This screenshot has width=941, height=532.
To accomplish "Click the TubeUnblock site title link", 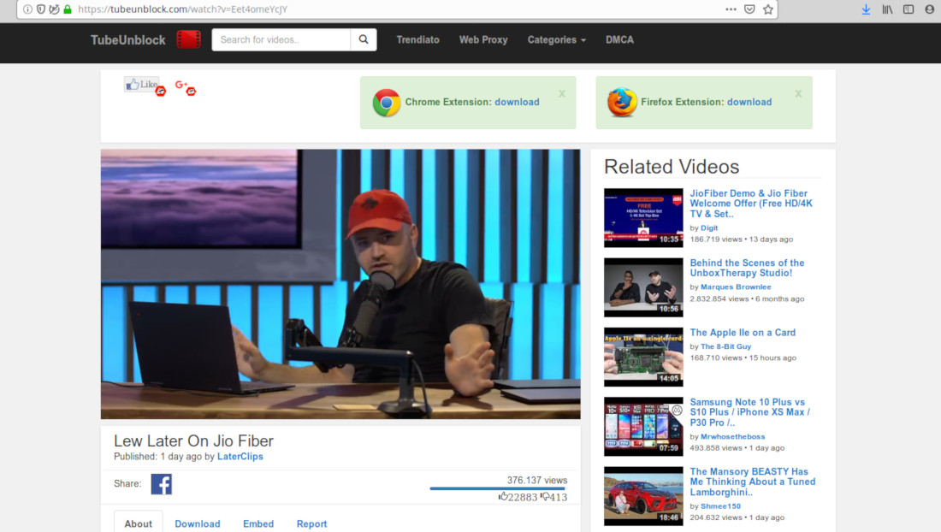I will pyautogui.click(x=127, y=40).
